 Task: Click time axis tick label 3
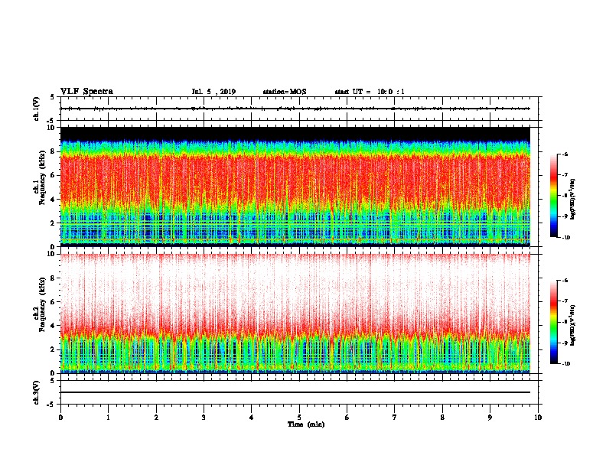tap(204, 418)
